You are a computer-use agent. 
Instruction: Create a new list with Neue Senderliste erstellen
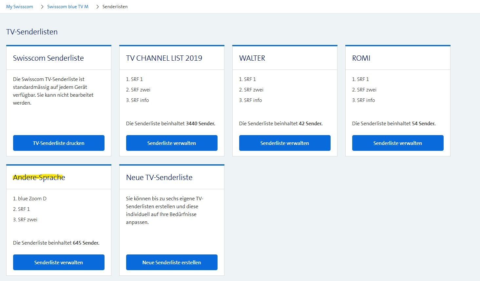point(172,262)
